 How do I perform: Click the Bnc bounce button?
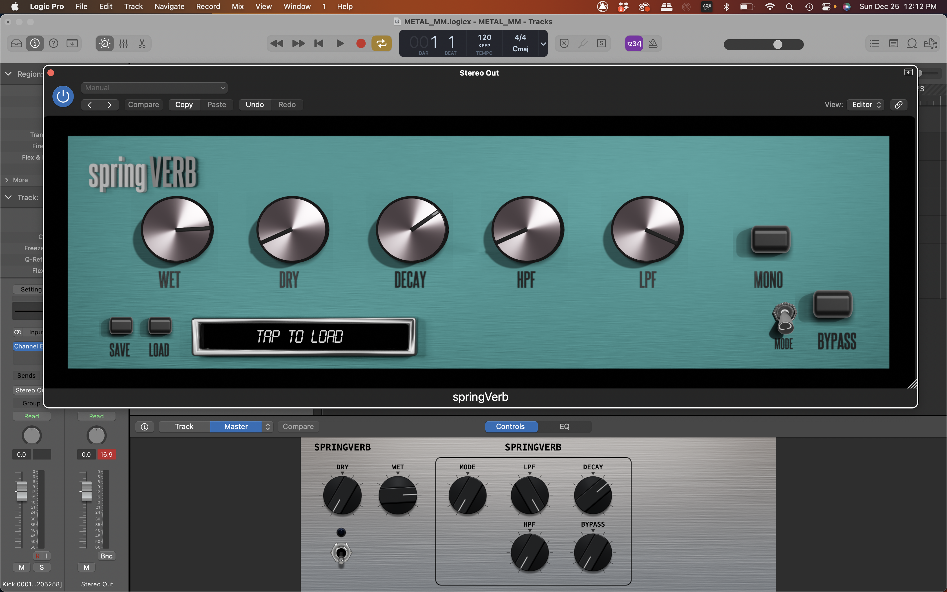tap(107, 556)
